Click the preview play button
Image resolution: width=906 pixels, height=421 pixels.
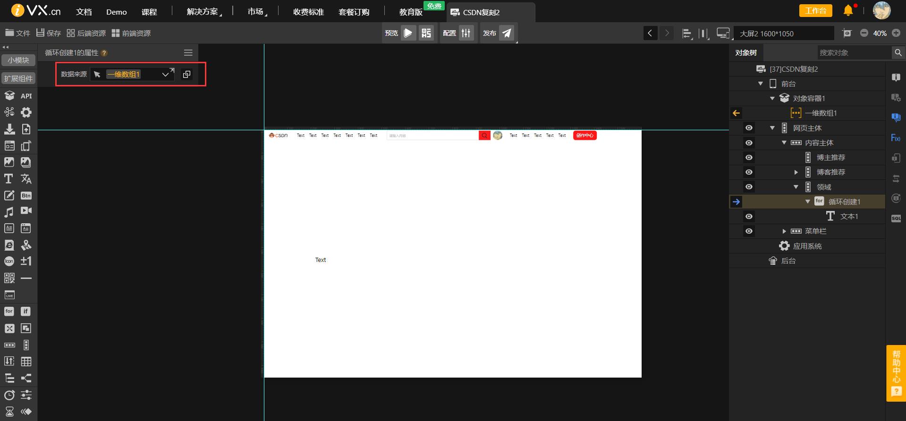[408, 33]
